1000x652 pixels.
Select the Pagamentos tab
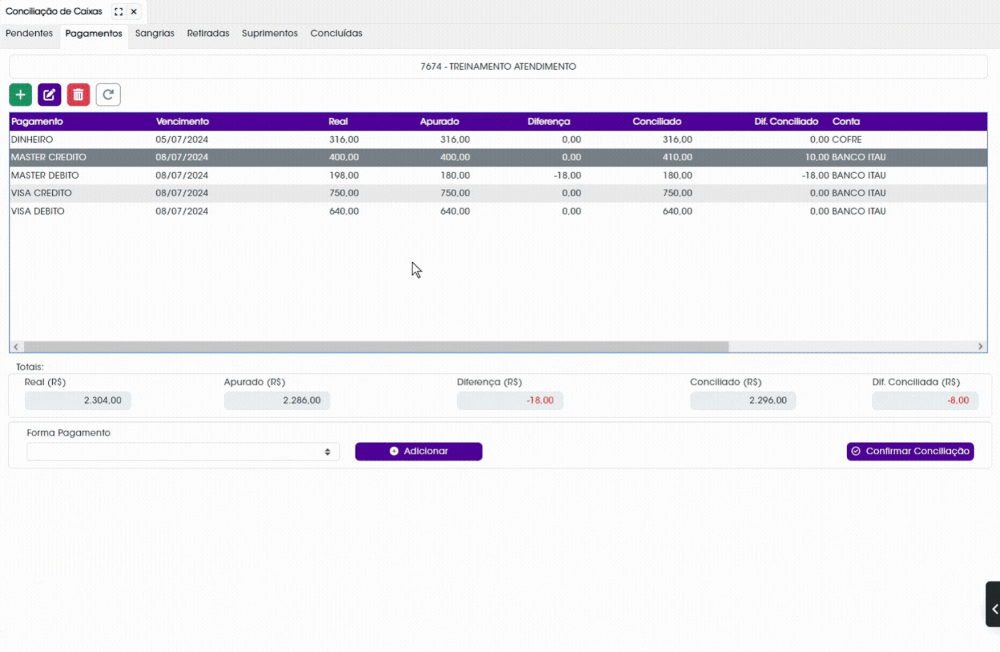click(94, 34)
